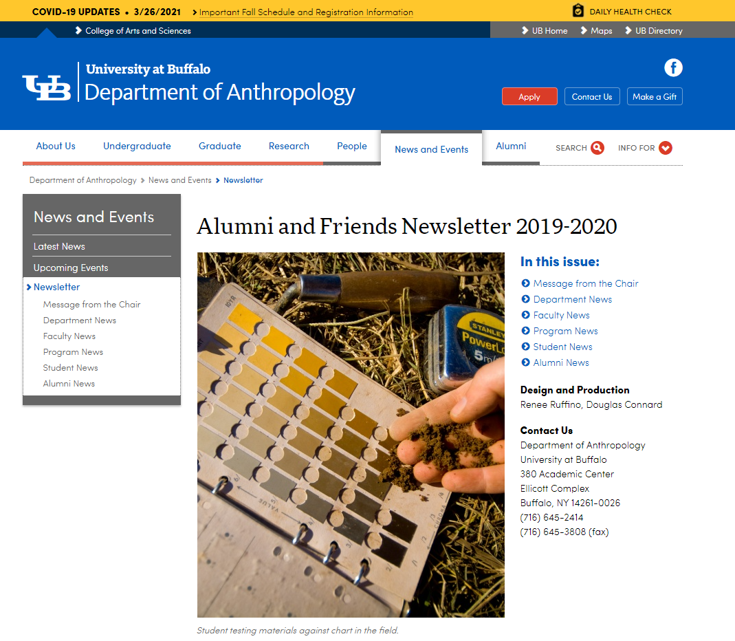Open Important Fall Schedule and Registration link
The image size is (735, 641).
coord(306,12)
